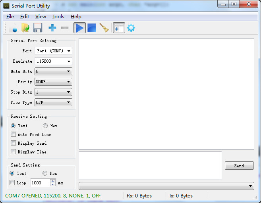Expand the Parity NONE dropdown
Image resolution: width=261 pixels, height=203 pixels.
click(x=54, y=82)
